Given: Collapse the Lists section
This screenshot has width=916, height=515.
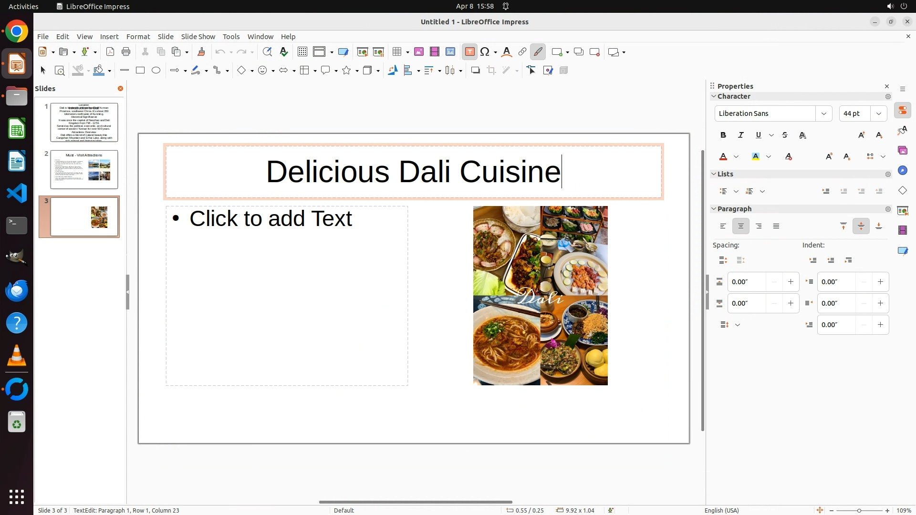Looking at the screenshot, I should coord(714,174).
